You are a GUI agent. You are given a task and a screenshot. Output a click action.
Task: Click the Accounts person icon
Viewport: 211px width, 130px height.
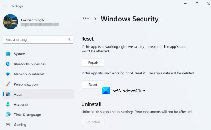[8, 104]
